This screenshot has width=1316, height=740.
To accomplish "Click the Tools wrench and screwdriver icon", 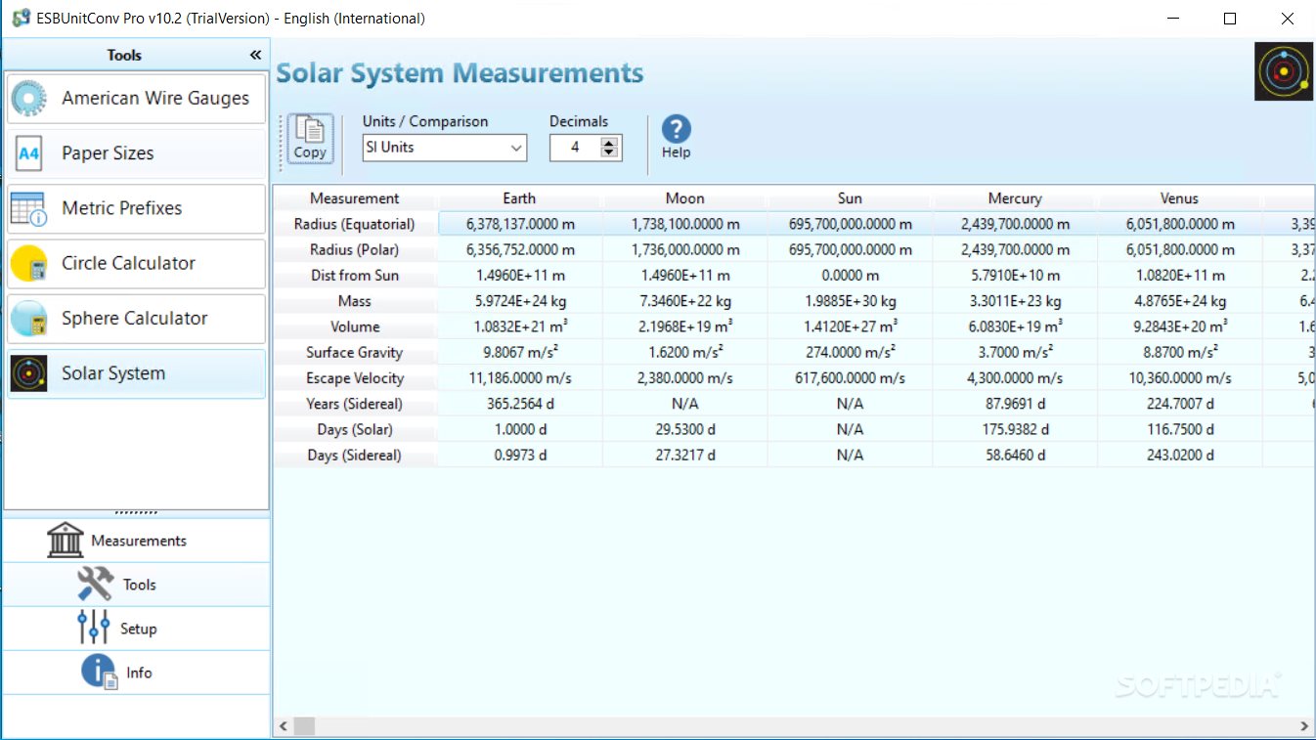I will (95, 584).
